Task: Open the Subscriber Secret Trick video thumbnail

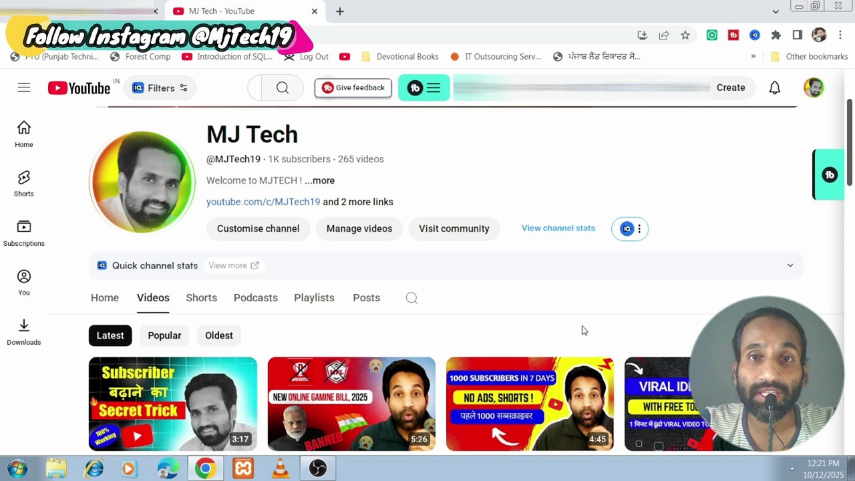Action: (x=173, y=404)
